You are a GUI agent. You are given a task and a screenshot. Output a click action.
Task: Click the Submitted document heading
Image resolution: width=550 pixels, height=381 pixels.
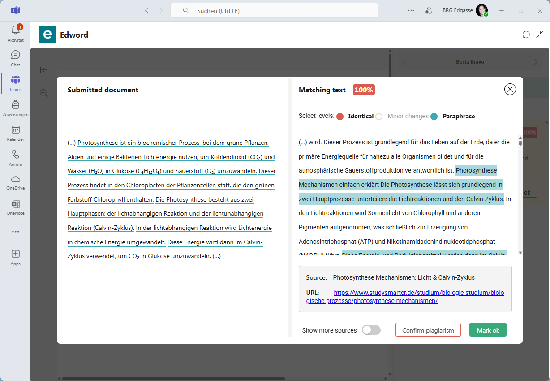(103, 90)
